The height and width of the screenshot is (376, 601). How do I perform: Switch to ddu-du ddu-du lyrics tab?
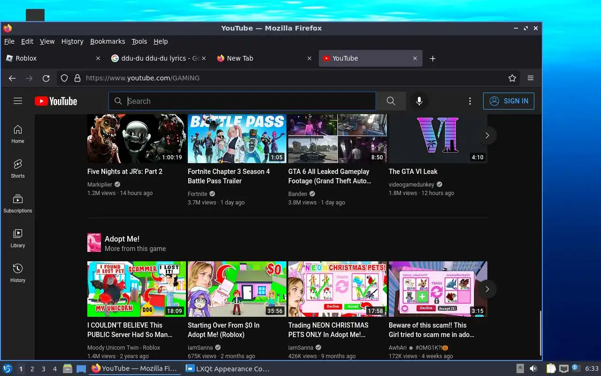[159, 58]
